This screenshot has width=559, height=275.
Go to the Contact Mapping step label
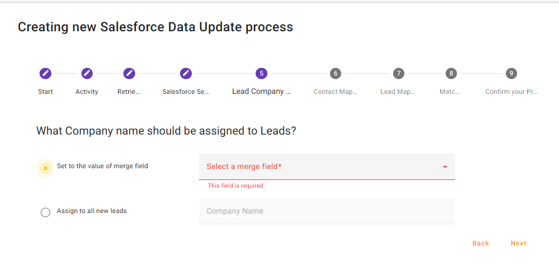click(335, 92)
